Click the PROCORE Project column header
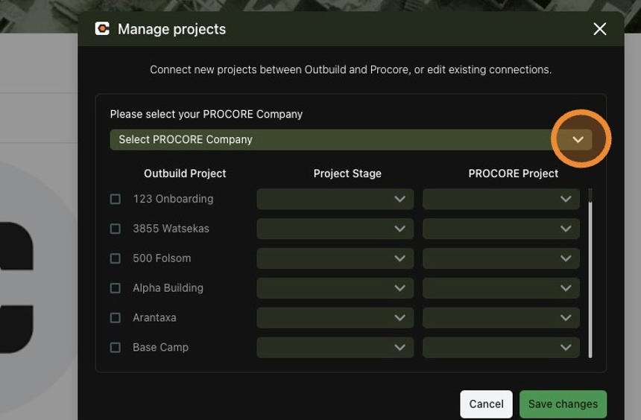Image resolution: width=641 pixels, height=420 pixels. (x=514, y=174)
